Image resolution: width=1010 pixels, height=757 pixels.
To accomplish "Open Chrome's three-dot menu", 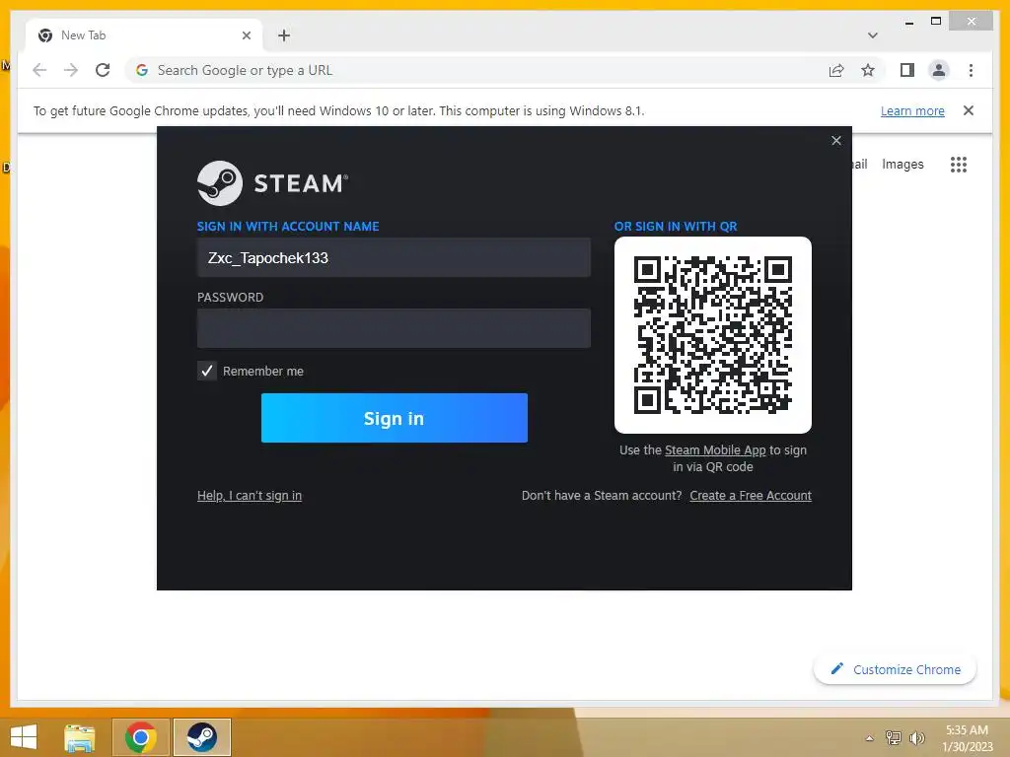I will tap(971, 70).
